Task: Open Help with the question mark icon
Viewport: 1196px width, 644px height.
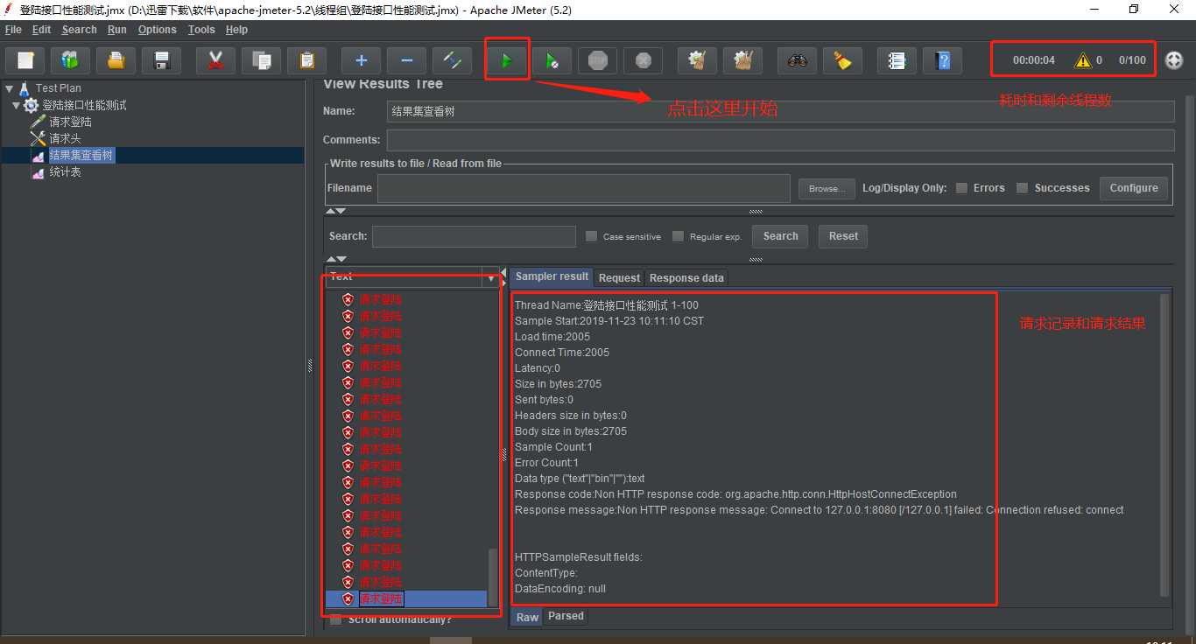Action: [x=942, y=60]
